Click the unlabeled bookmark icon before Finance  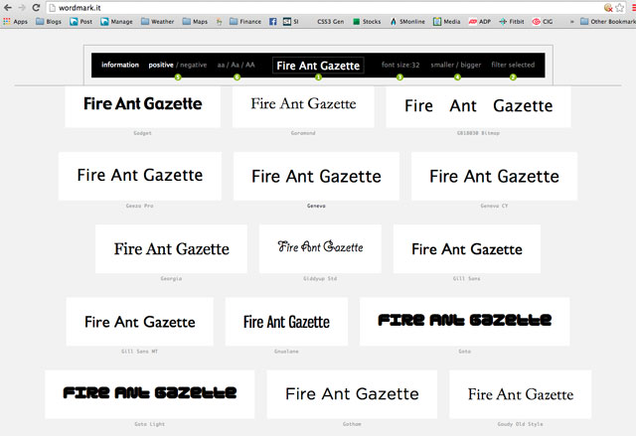(x=219, y=22)
